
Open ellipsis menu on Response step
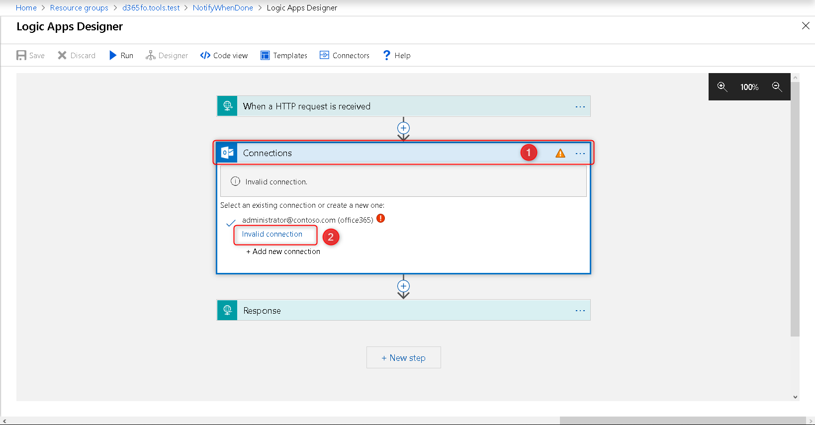tap(580, 311)
